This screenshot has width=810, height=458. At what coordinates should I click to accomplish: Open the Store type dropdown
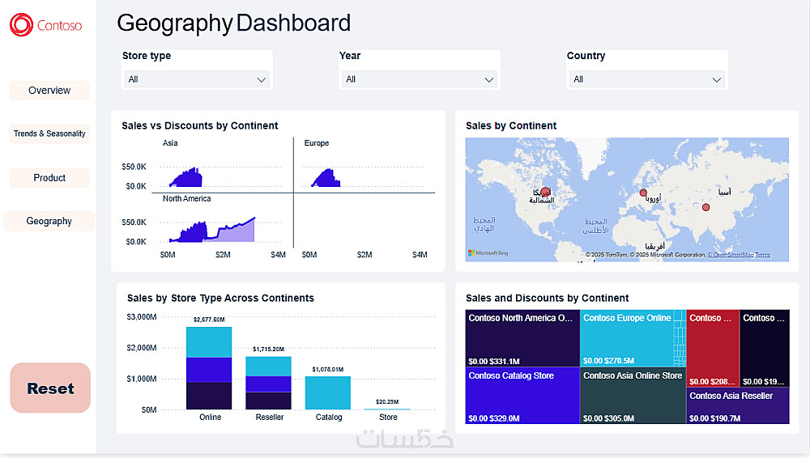(x=196, y=79)
